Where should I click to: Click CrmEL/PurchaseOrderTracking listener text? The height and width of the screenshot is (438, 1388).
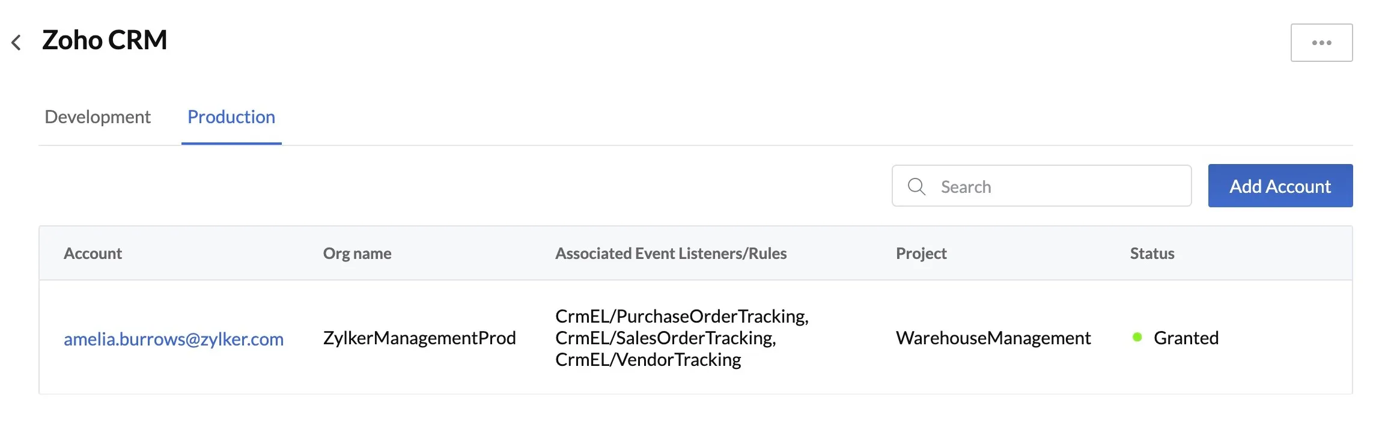(682, 316)
